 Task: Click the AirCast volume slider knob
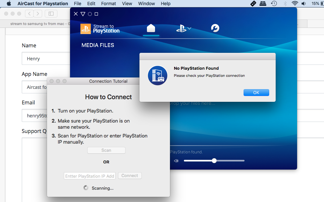[214, 160]
